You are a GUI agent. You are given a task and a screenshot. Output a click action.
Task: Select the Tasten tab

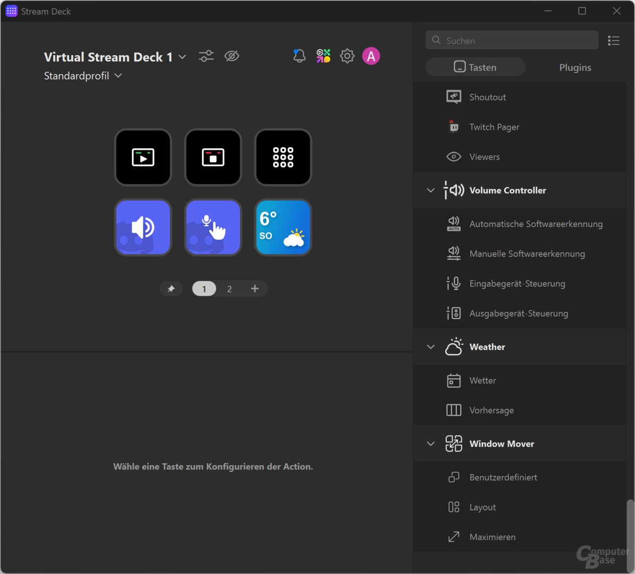pyautogui.click(x=475, y=67)
